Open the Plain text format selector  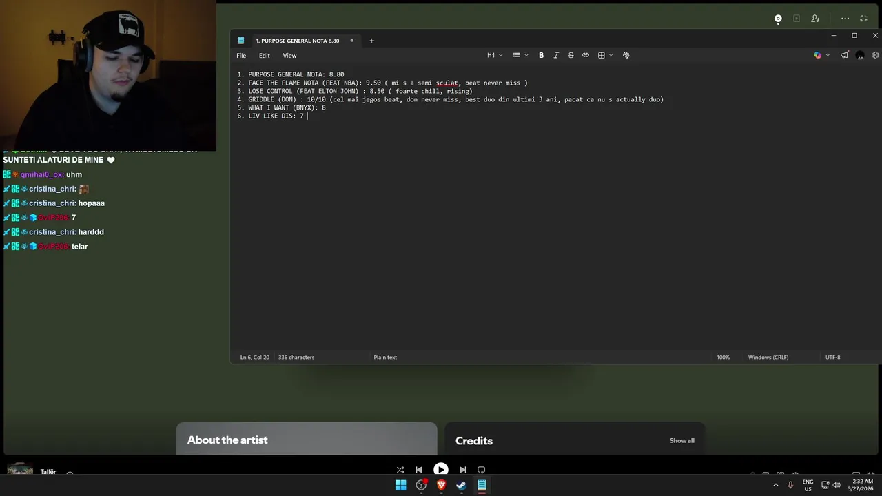[x=385, y=358]
